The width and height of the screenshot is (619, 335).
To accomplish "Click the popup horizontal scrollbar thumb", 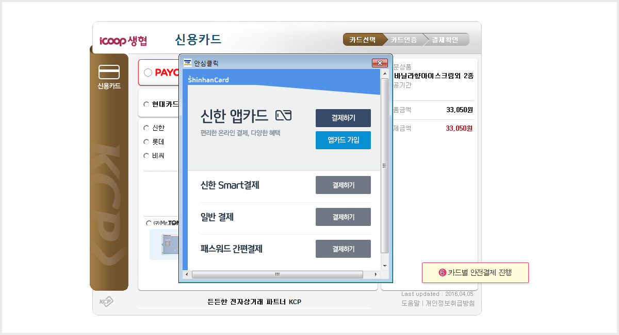I will click(x=277, y=274).
